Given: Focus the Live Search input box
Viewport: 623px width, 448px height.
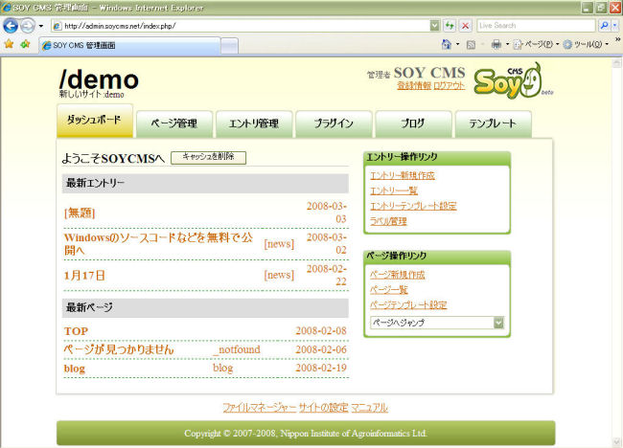Looking at the screenshot, I should click(536, 26).
